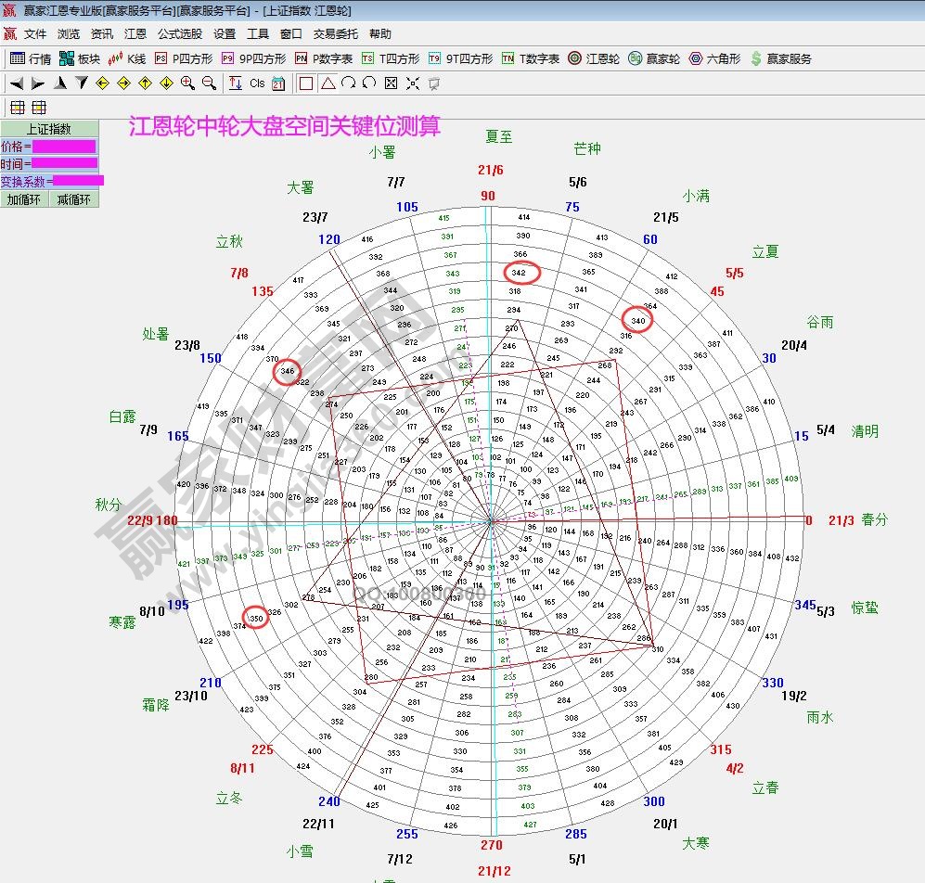
Task: Select the triangle drawing tool
Action: (x=328, y=83)
